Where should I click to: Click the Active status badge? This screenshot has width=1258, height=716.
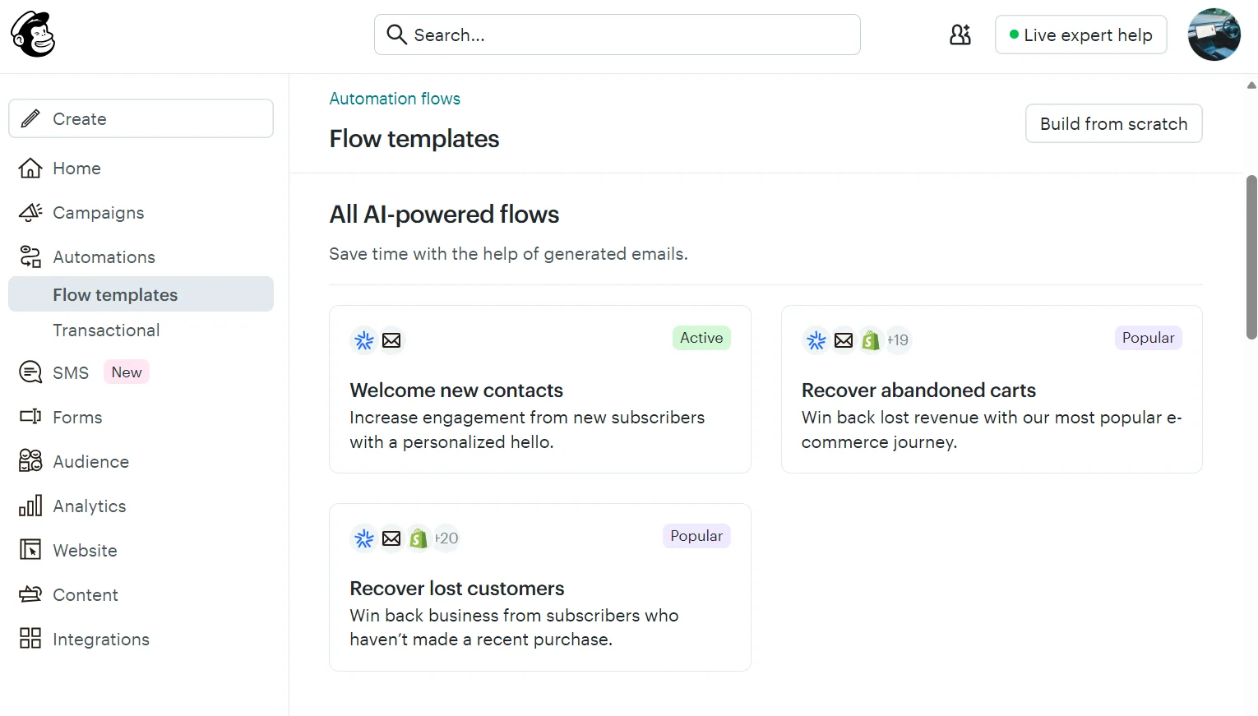pos(701,338)
